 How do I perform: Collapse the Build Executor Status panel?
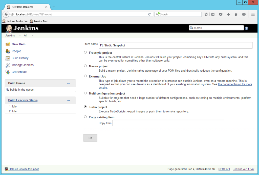pyautogui.click(x=69, y=100)
